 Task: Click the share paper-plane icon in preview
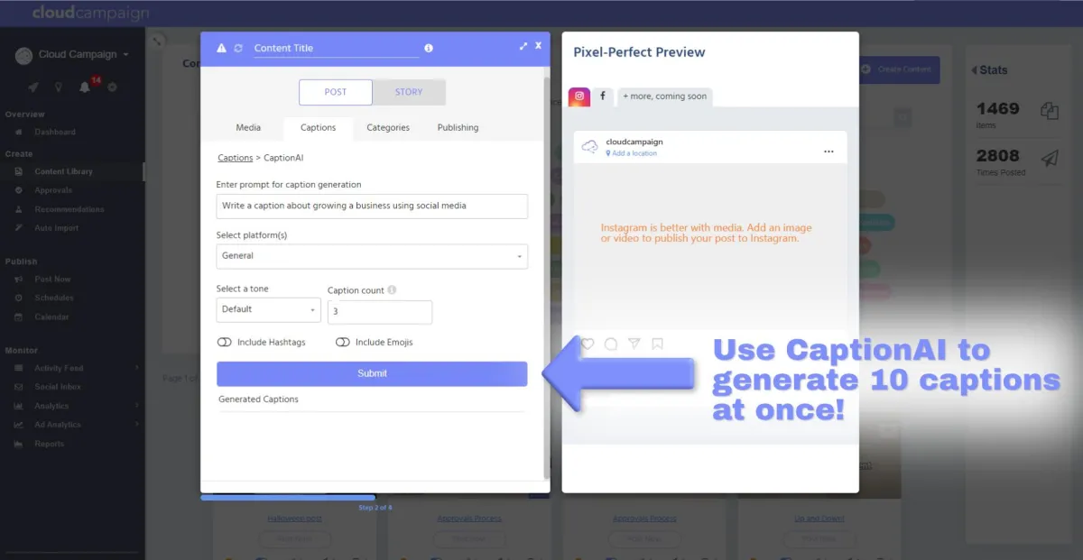634,344
